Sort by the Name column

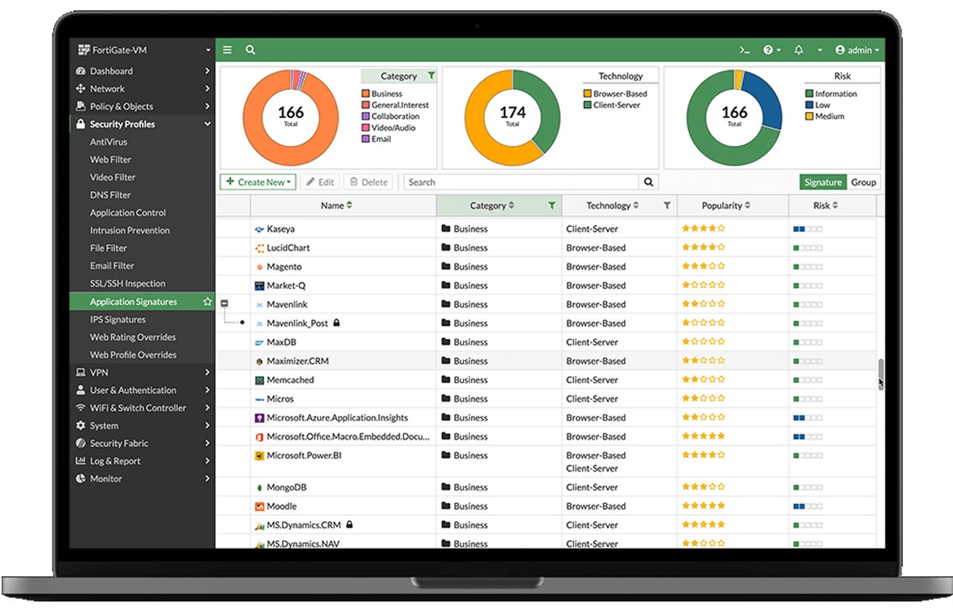click(x=337, y=206)
